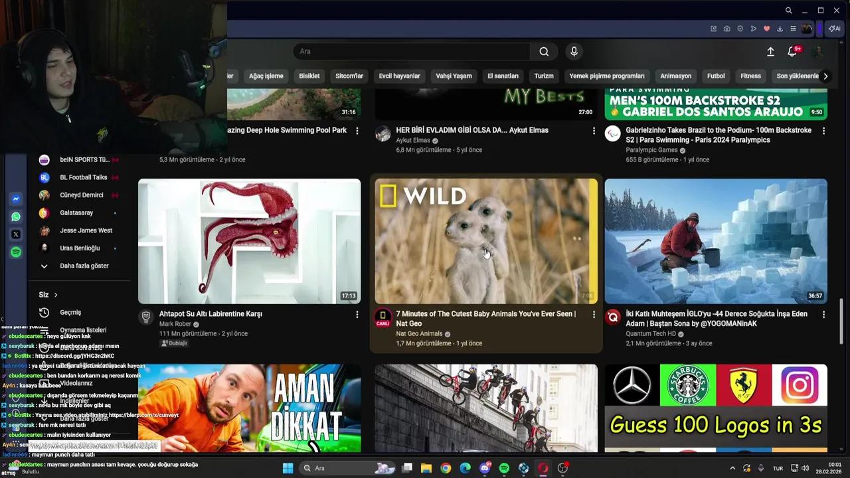Expand the Siz section chevron
850x478 pixels.
point(56,295)
